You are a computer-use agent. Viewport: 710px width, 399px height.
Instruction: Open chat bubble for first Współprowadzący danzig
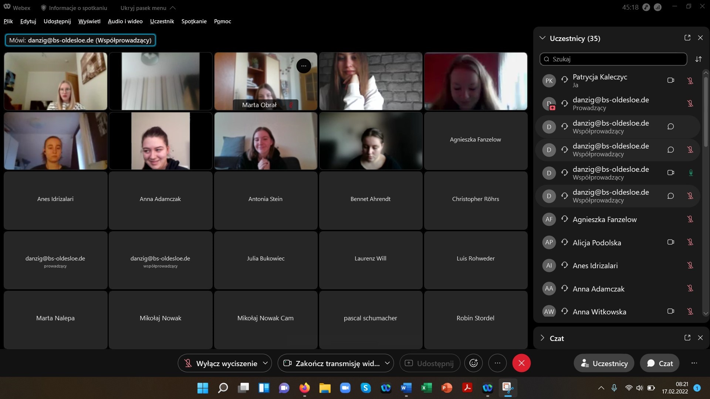670,127
